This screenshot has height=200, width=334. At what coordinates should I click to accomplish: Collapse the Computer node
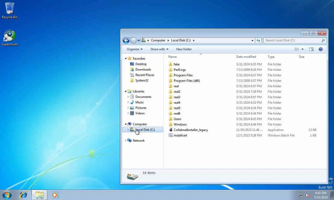pos(126,124)
